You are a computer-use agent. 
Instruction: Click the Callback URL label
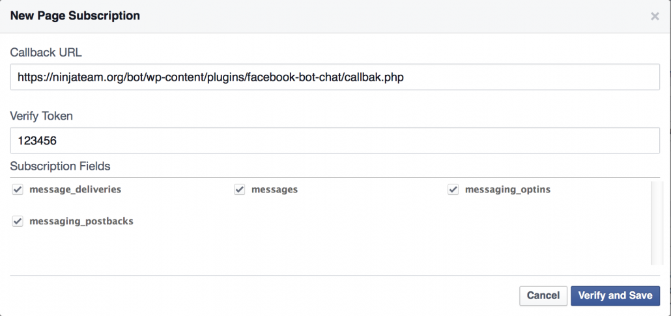pyautogui.click(x=46, y=53)
